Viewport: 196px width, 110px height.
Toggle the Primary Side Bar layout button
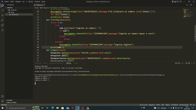click(x=173, y=2)
